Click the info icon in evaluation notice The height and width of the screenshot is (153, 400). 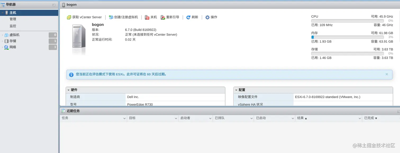coord(71,75)
